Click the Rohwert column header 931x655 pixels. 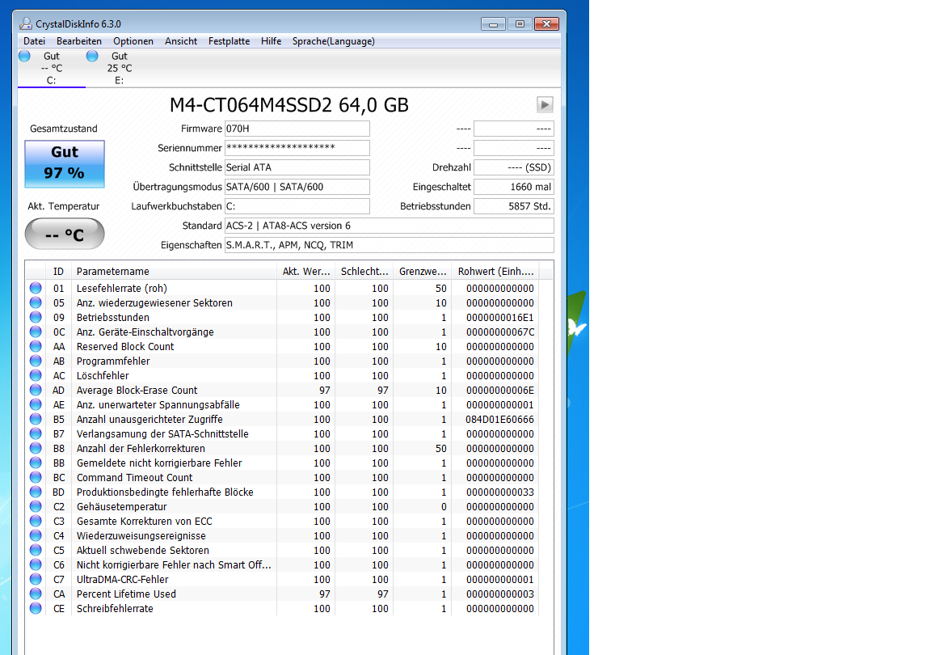point(495,271)
